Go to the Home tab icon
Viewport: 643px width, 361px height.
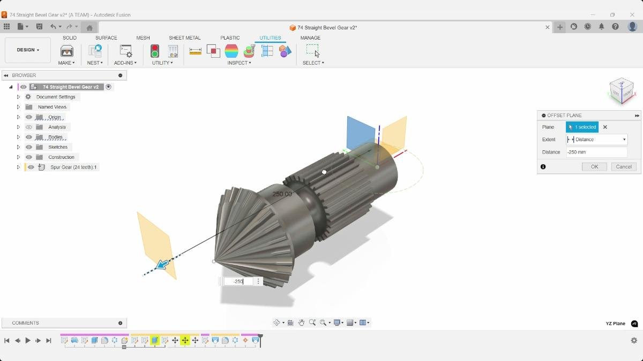tap(89, 28)
